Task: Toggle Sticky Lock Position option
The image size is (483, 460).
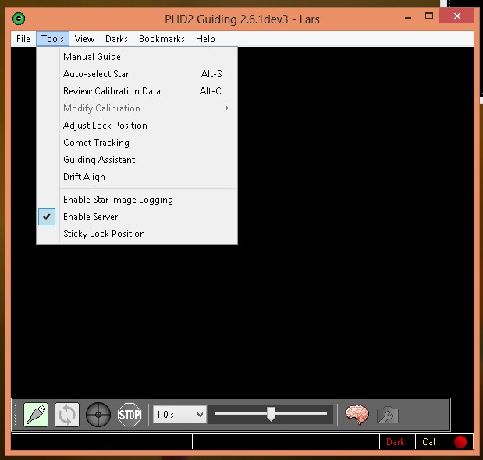Action: point(137,234)
